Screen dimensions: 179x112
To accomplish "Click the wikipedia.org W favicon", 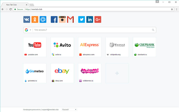I will point(108,55).
